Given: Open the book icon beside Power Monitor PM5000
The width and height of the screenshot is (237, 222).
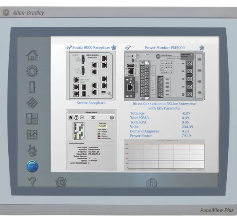Looking at the screenshot, I should pos(128,47).
